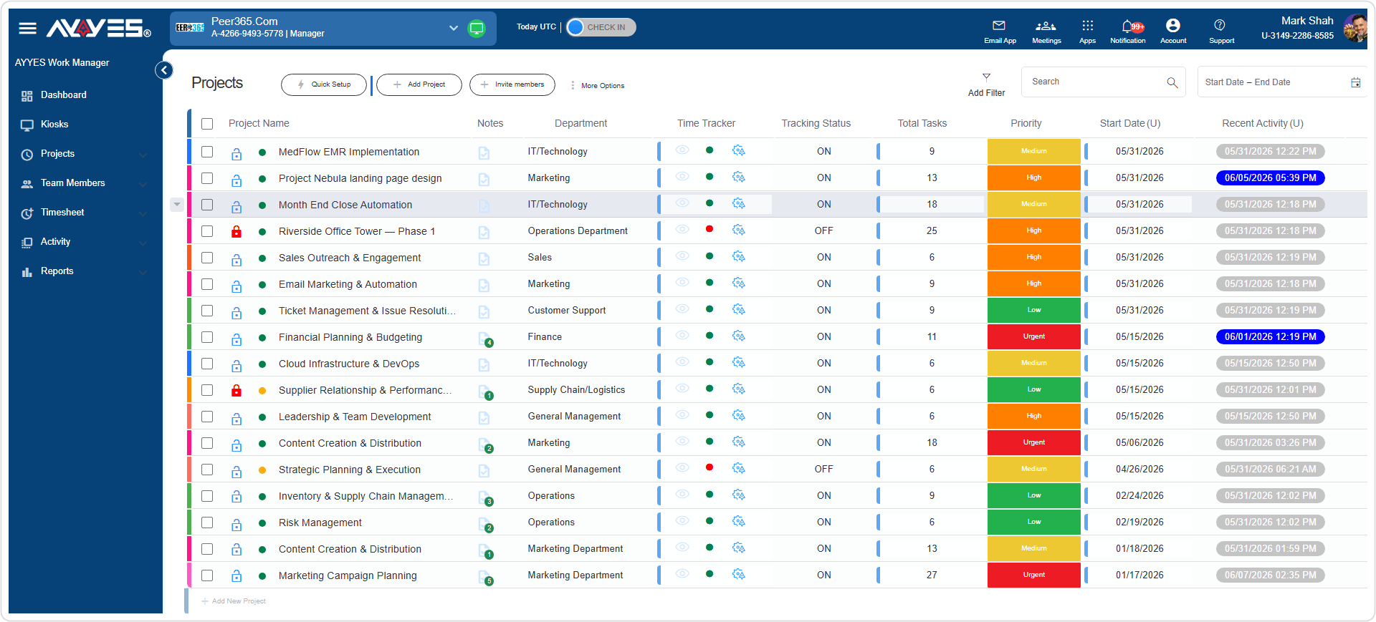
Task: Click the Add Filter funnel icon
Action: point(986,77)
